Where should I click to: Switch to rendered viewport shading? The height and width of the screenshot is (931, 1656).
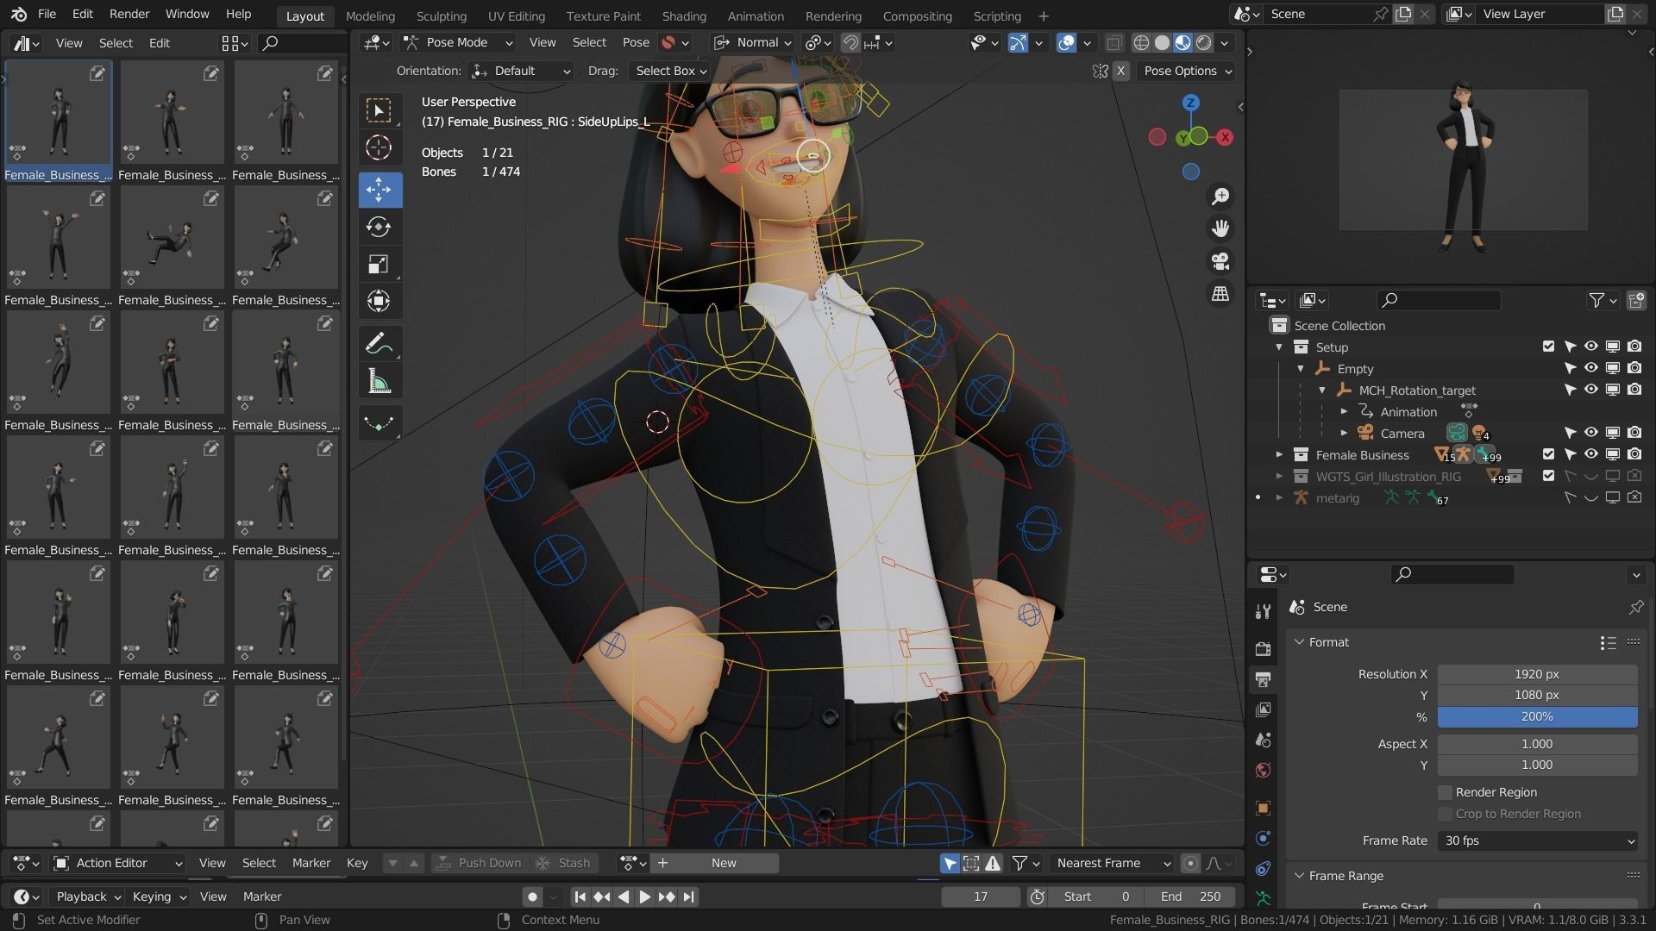coord(1204,42)
